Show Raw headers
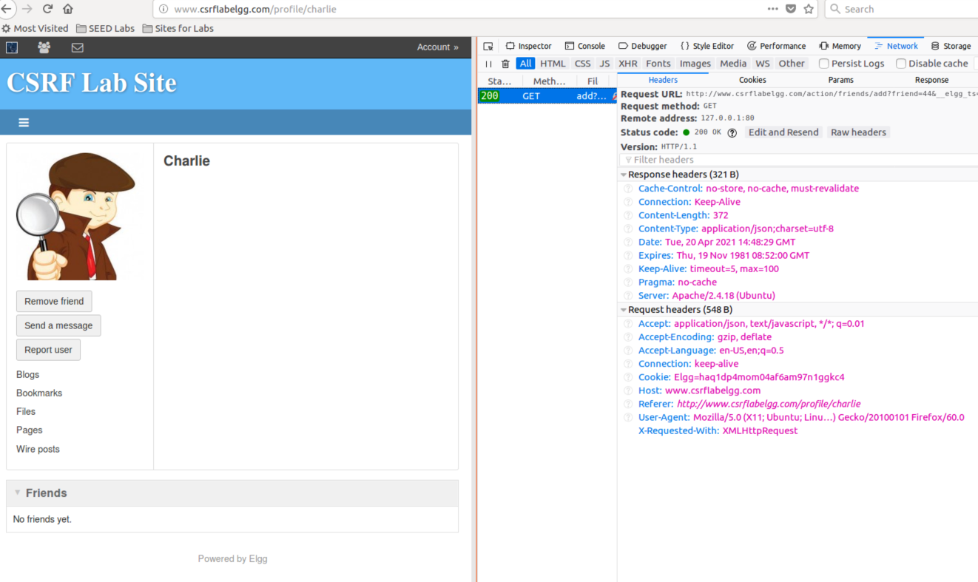The image size is (978, 582). pos(858,132)
